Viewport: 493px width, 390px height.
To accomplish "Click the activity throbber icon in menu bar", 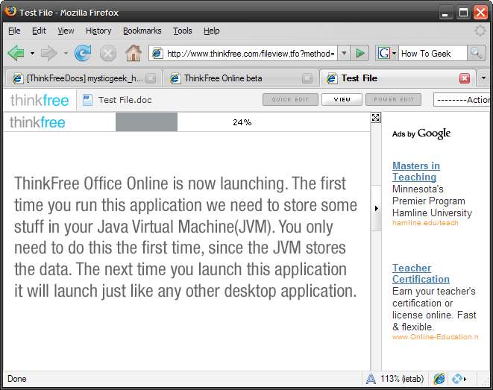I will coord(480,31).
